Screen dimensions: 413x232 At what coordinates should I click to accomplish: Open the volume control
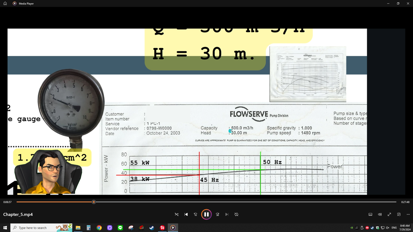click(x=380, y=214)
